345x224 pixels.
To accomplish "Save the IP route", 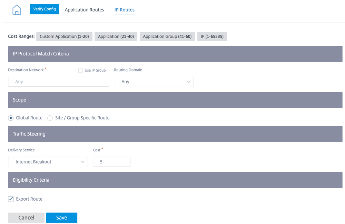I will pyautogui.click(x=62, y=218).
